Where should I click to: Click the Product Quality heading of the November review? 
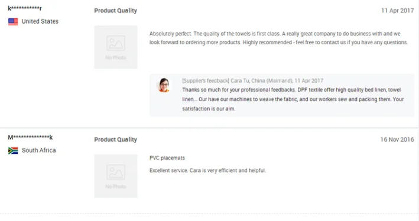pyautogui.click(x=115, y=139)
